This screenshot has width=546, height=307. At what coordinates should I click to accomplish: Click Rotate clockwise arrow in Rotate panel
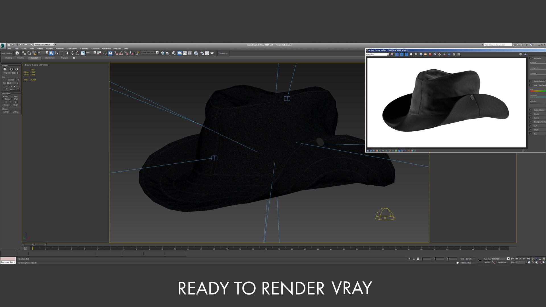pos(17,69)
